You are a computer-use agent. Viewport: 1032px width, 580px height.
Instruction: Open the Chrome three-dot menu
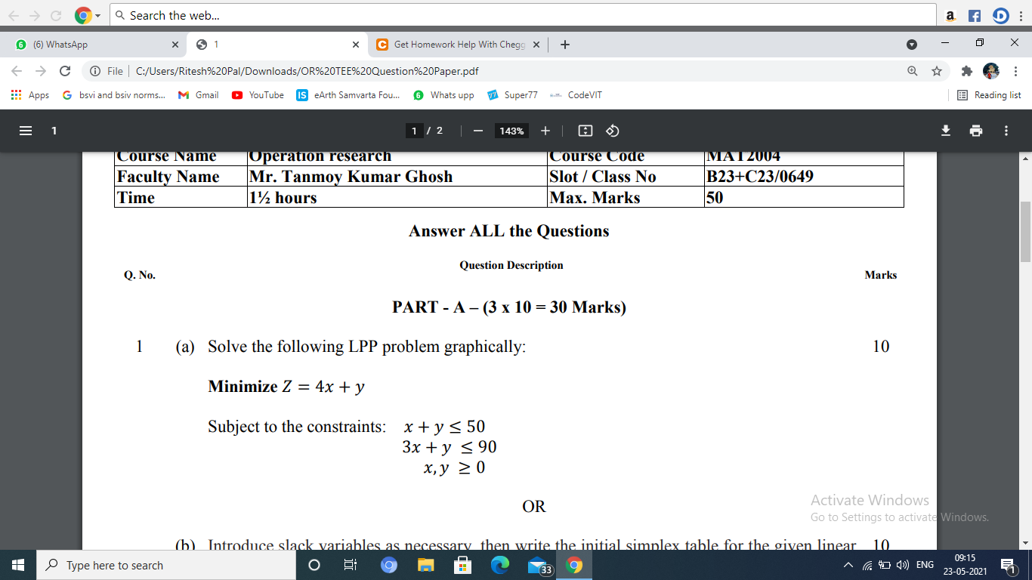click(x=1015, y=71)
